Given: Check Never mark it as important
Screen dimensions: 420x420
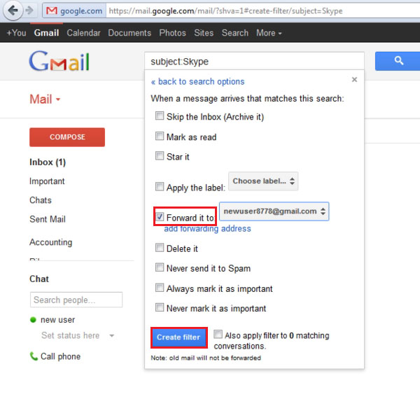Looking at the screenshot, I should click(160, 307).
